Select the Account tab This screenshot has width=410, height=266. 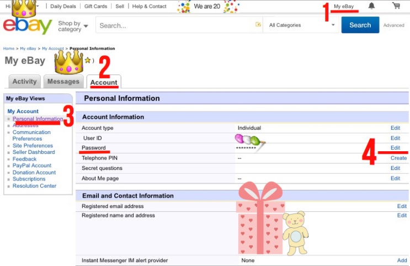tap(104, 82)
